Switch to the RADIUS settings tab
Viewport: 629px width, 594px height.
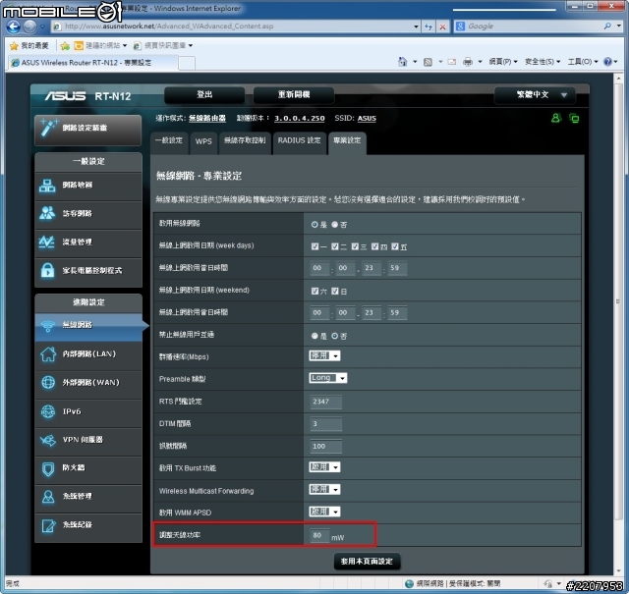tap(299, 141)
